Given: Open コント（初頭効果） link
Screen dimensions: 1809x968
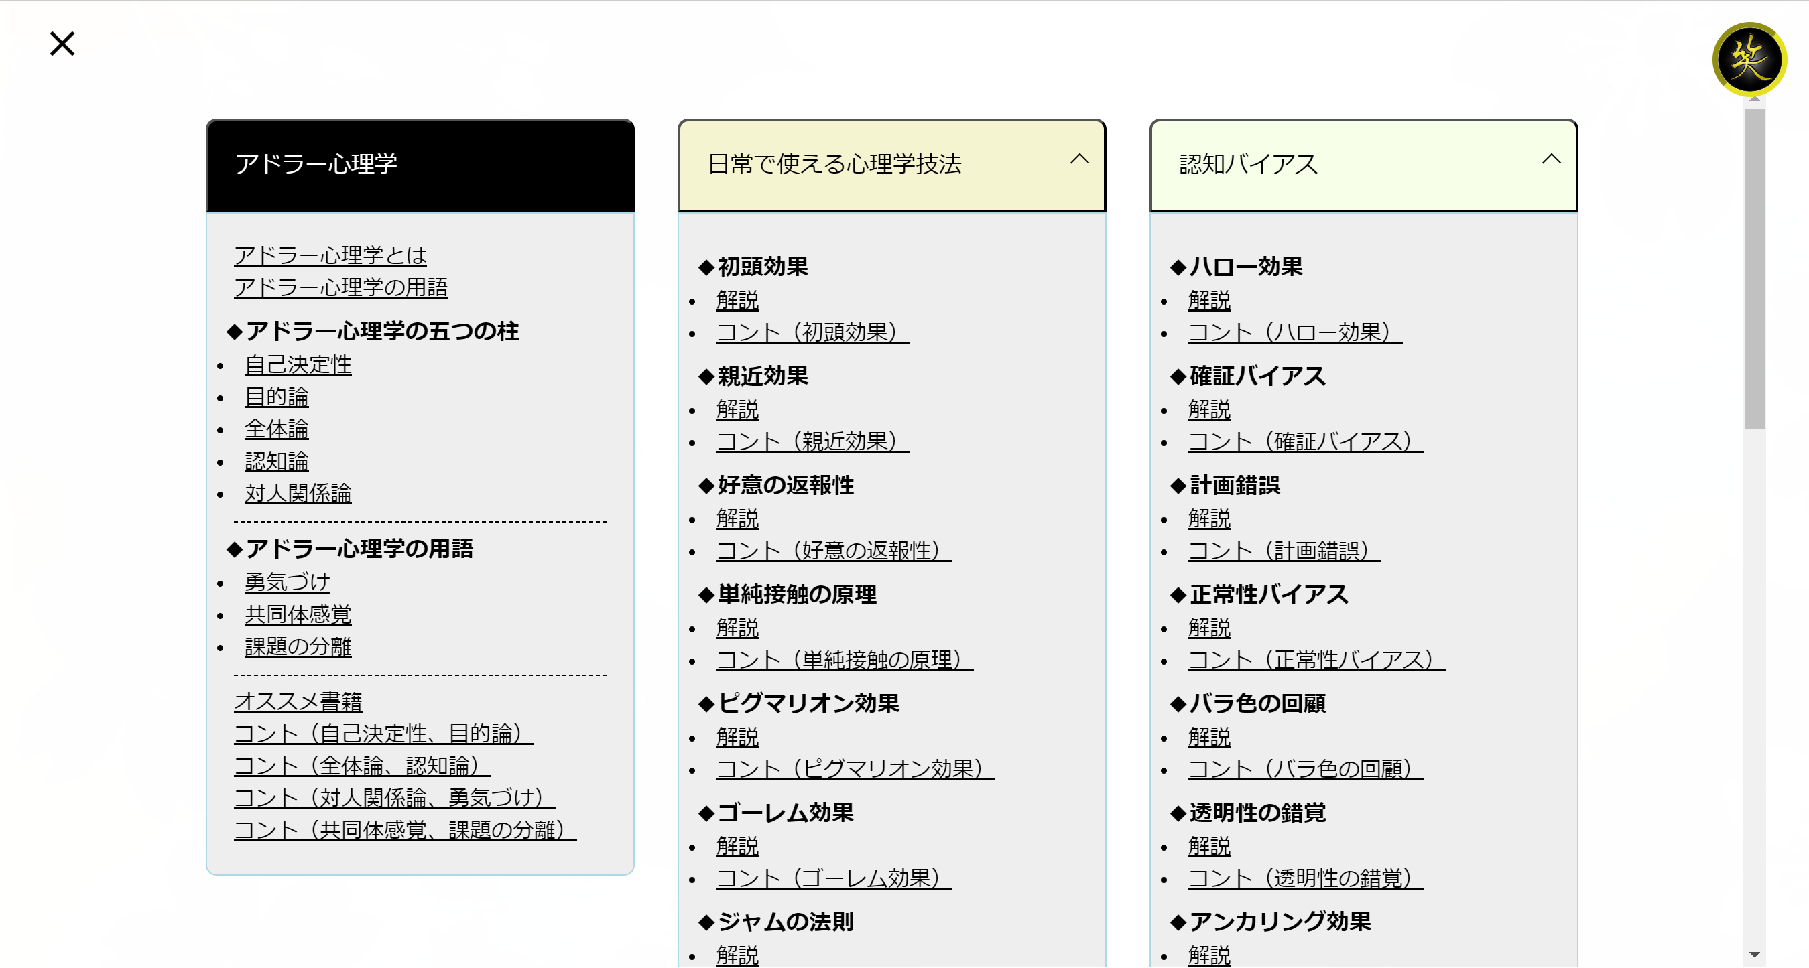Looking at the screenshot, I should [812, 333].
